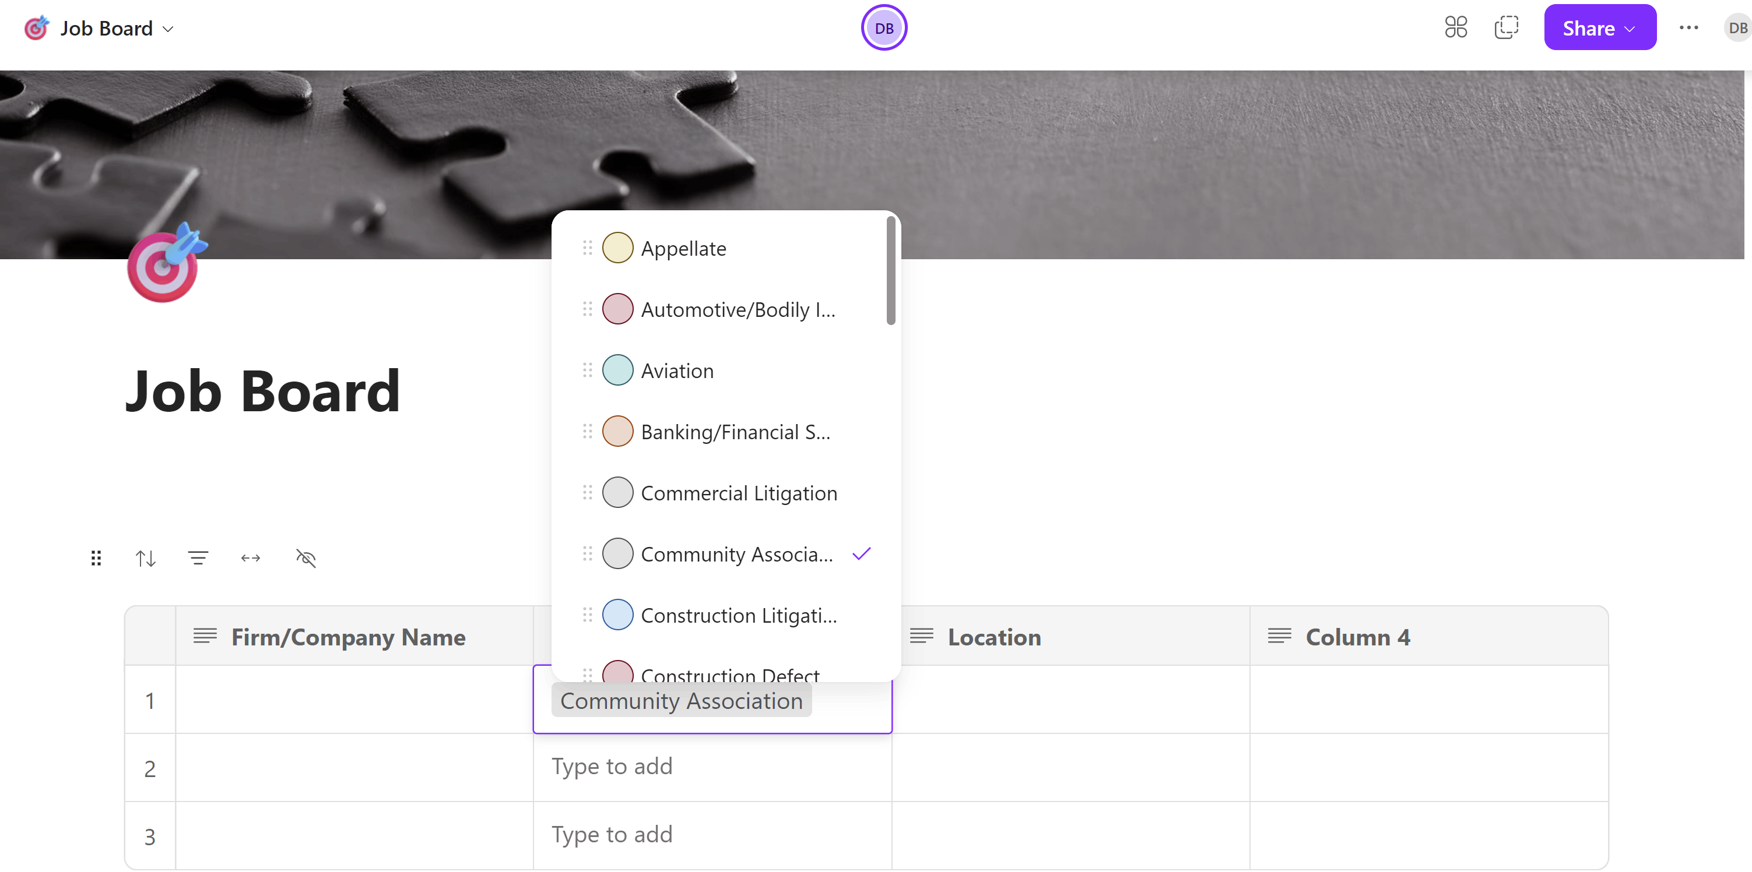Click the Banking/Financial color circle
This screenshot has width=1752, height=872.
click(617, 432)
